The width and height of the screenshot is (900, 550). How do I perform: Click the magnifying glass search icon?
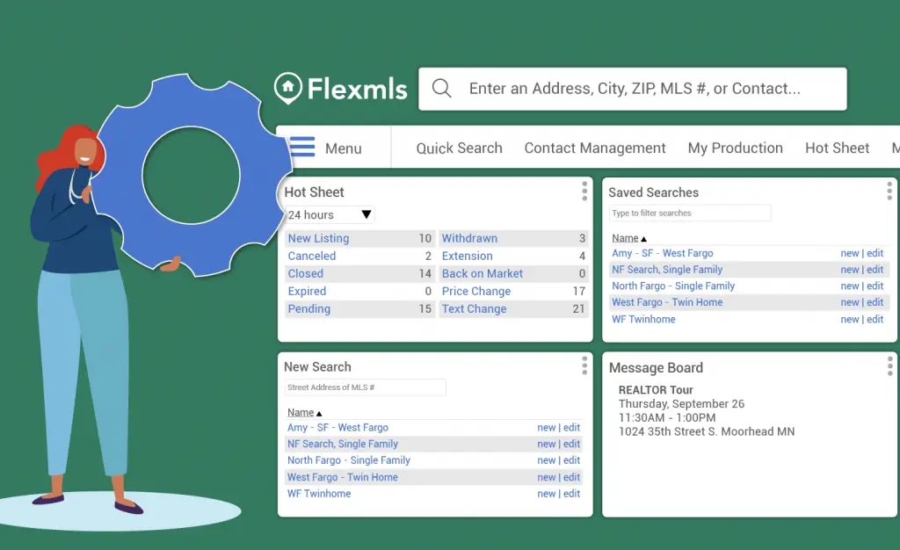(442, 89)
